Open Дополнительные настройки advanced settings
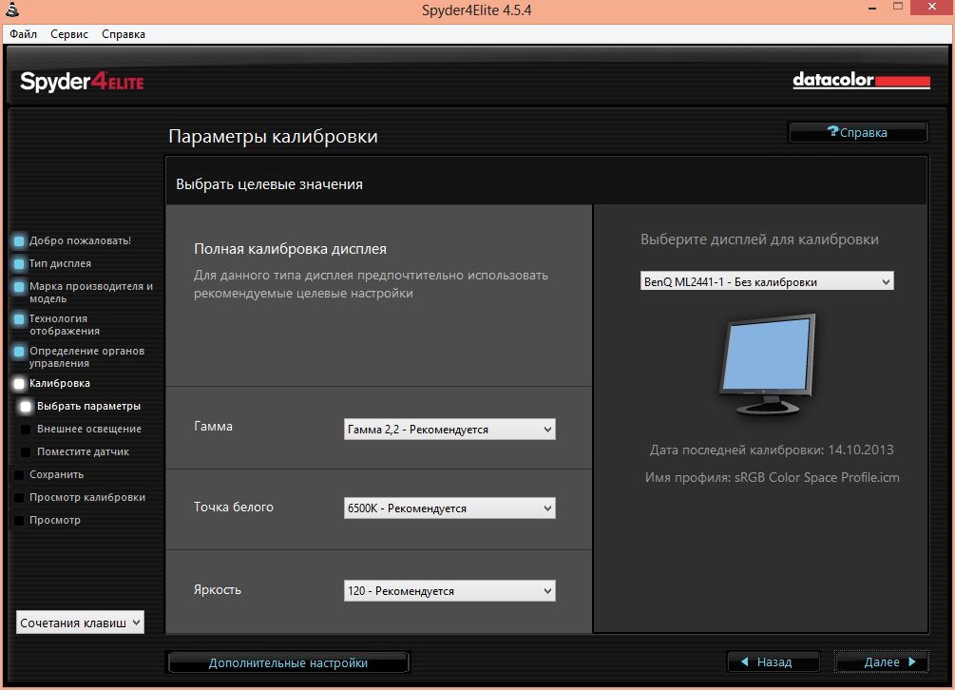 (x=288, y=662)
